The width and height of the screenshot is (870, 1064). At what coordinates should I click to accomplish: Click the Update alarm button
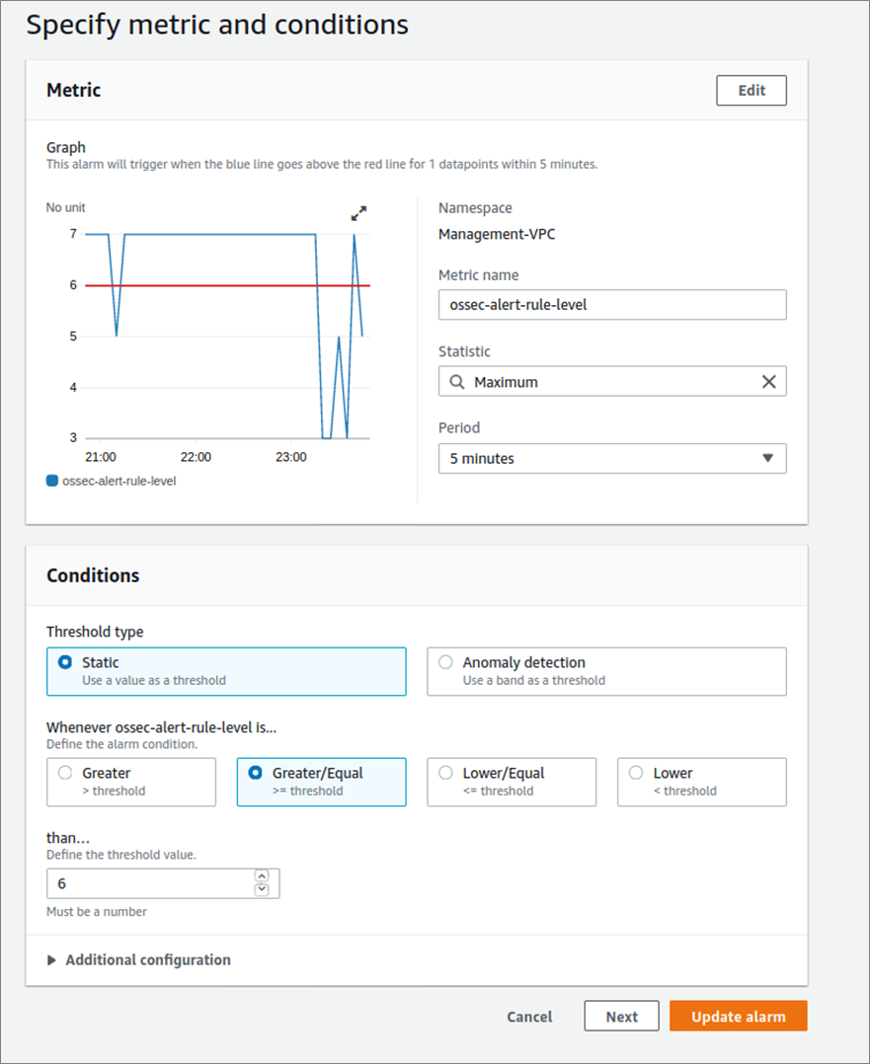point(739,1016)
